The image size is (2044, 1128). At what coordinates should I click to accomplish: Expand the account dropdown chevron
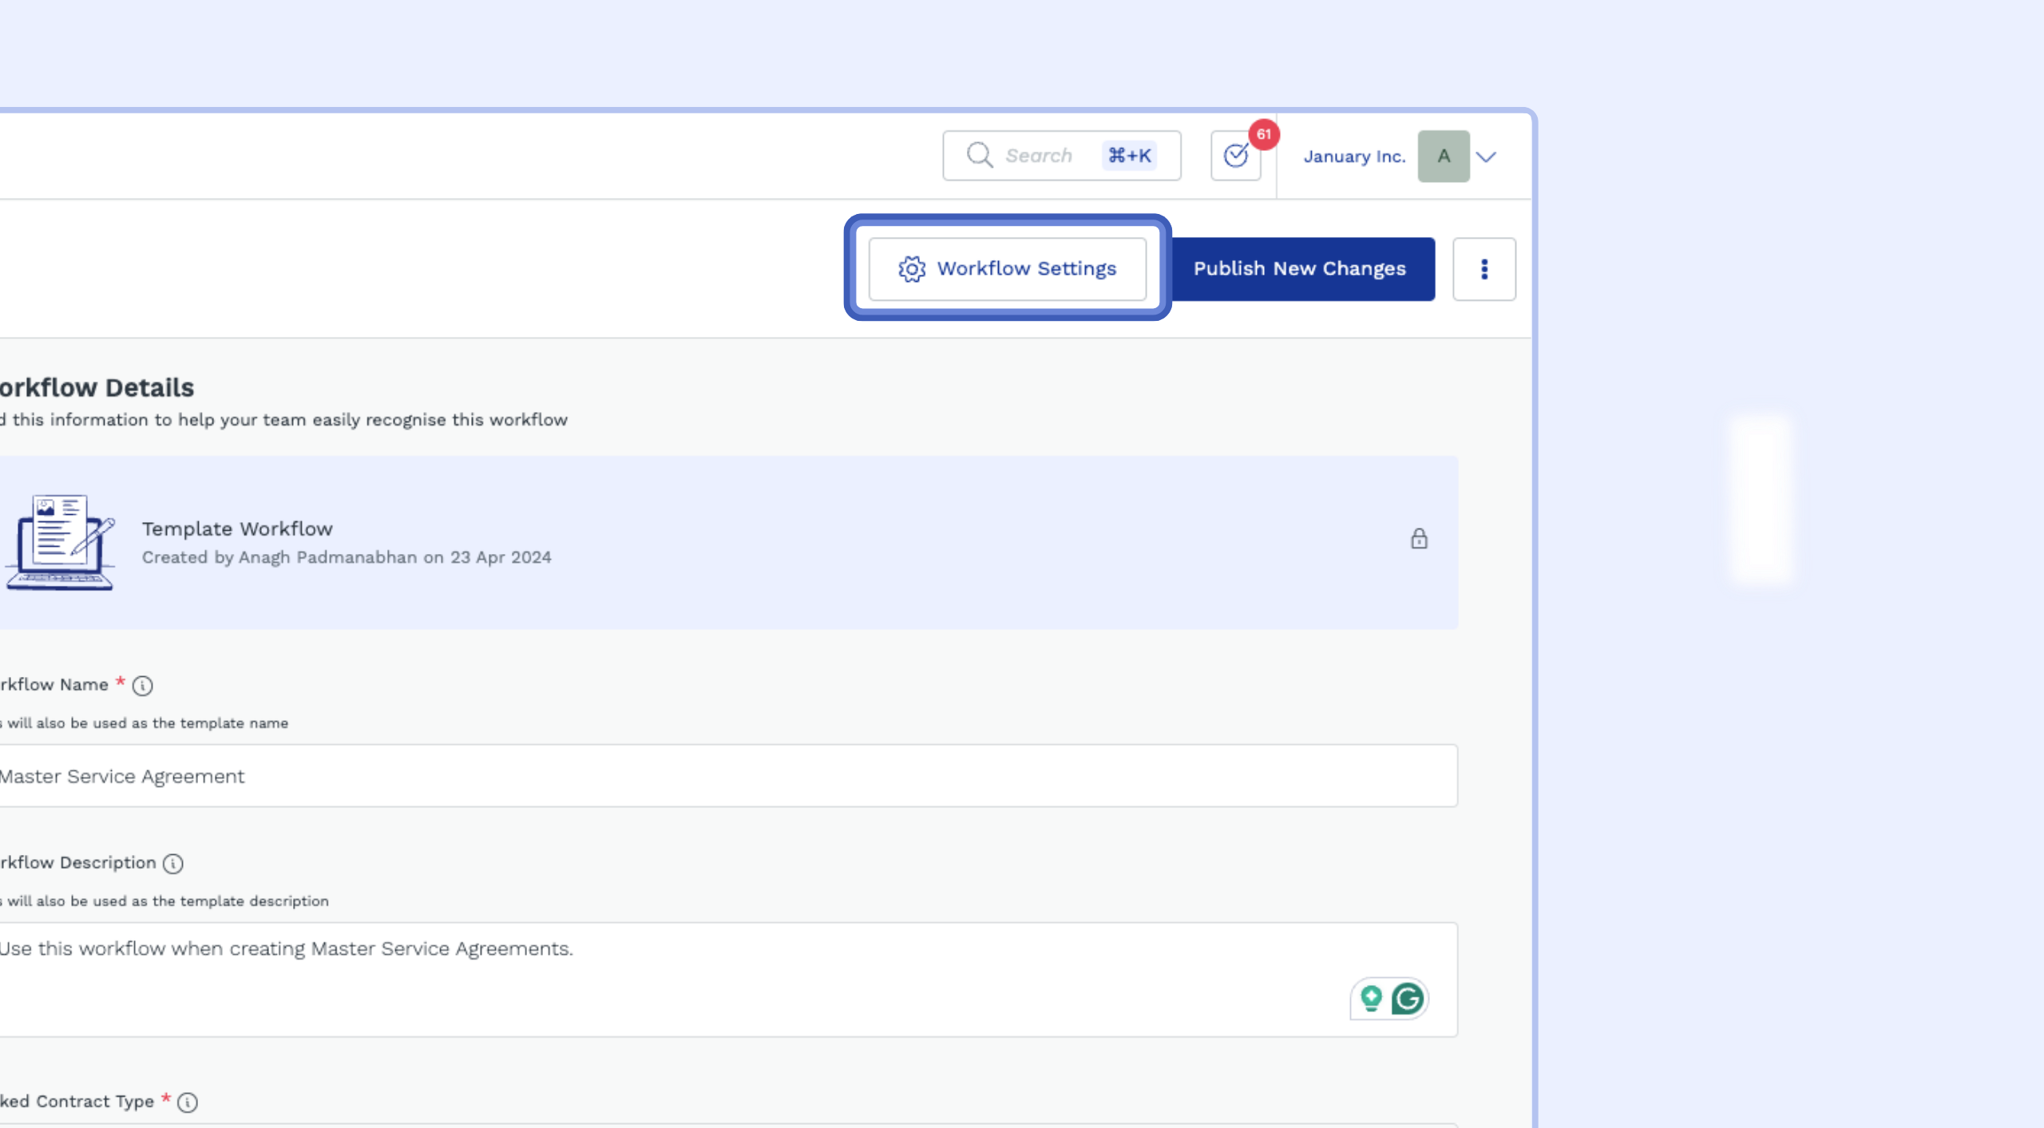click(1485, 156)
